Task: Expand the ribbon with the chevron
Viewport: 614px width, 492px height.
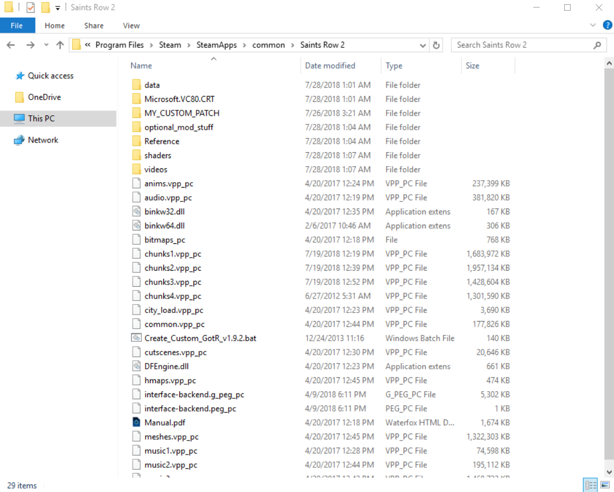Action: [x=593, y=25]
